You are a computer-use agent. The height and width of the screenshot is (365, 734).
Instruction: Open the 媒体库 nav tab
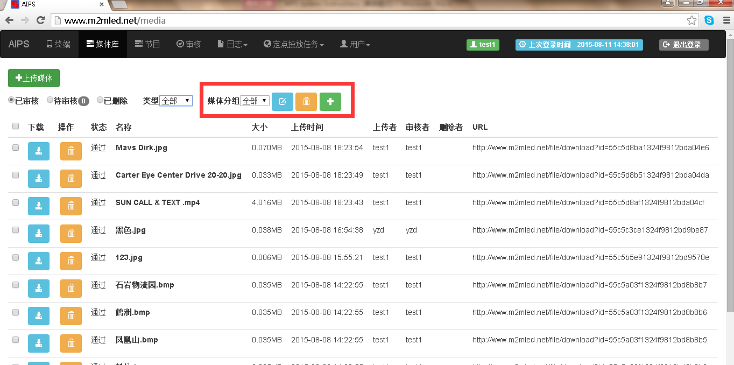pos(103,44)
